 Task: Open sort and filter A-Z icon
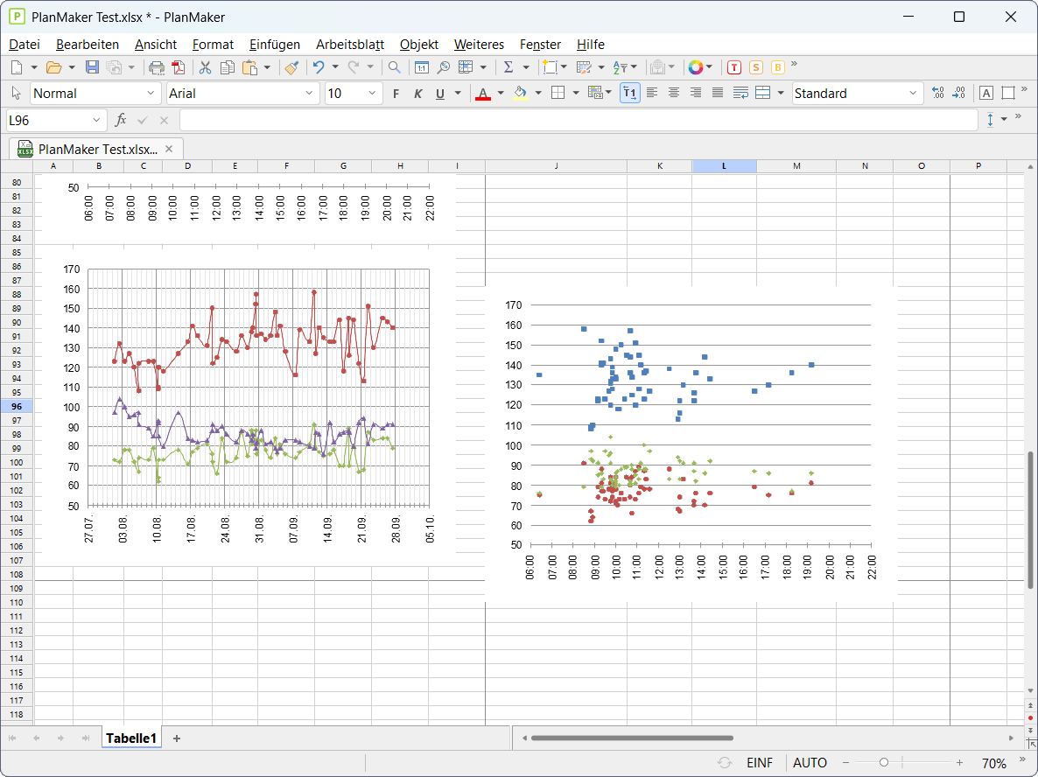620,66
